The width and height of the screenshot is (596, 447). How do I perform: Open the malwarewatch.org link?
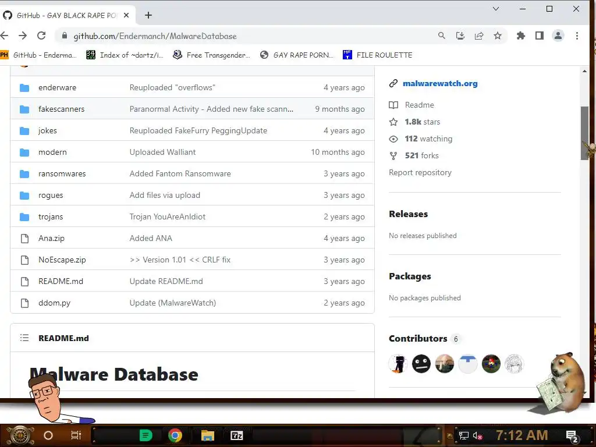point(440,83)
